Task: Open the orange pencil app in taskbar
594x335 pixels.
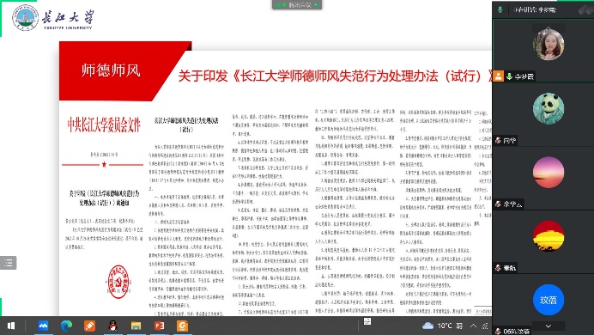Action: tap(90, 326)
